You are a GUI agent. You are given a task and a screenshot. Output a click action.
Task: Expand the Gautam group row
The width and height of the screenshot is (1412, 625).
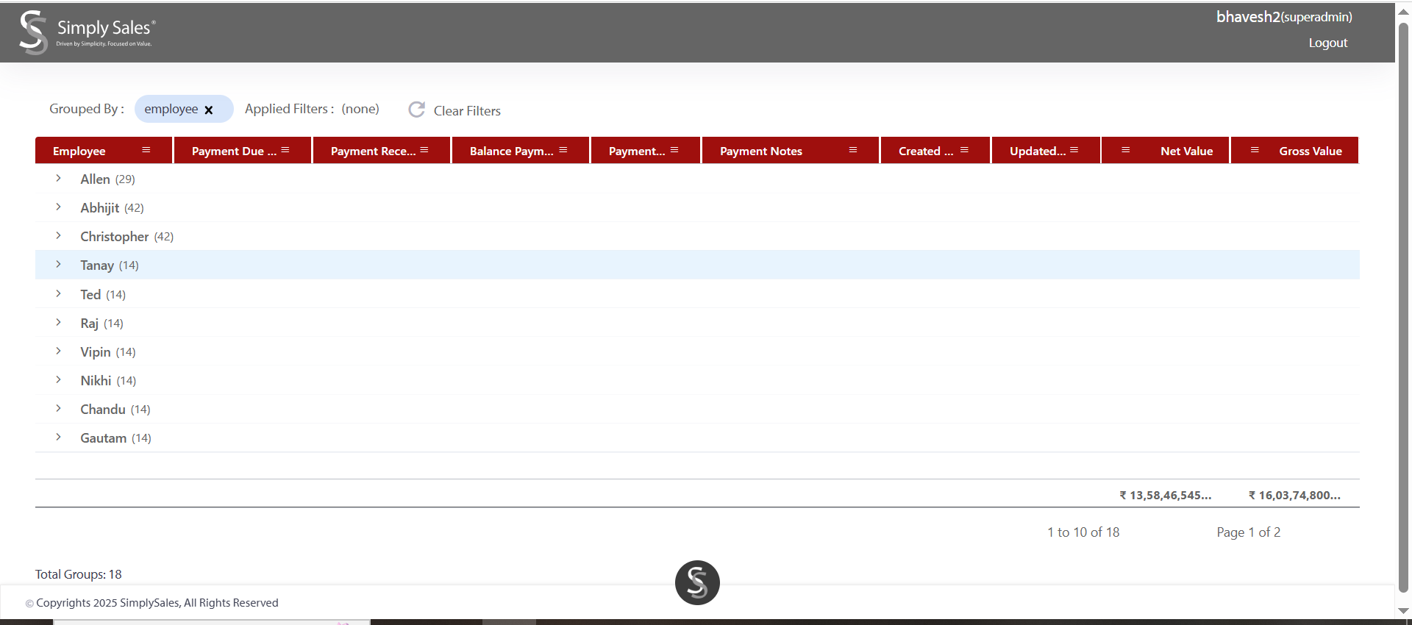click(x=59, y=438)
